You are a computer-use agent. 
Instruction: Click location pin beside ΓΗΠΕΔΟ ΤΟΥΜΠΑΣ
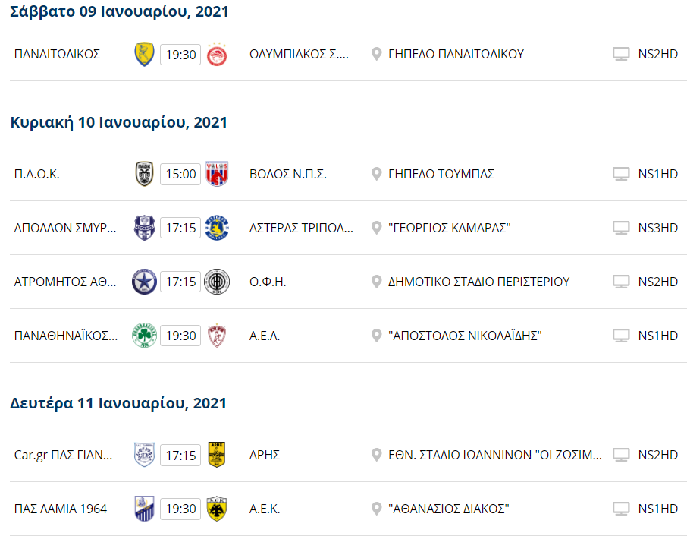point(376,174)
